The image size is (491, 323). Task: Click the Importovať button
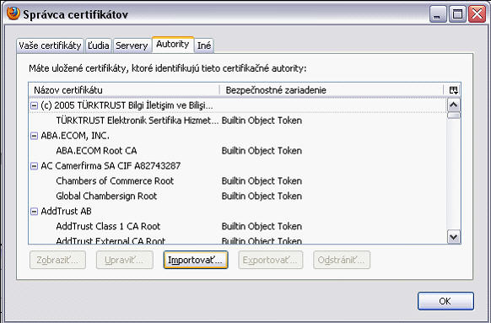click(196, 260)
